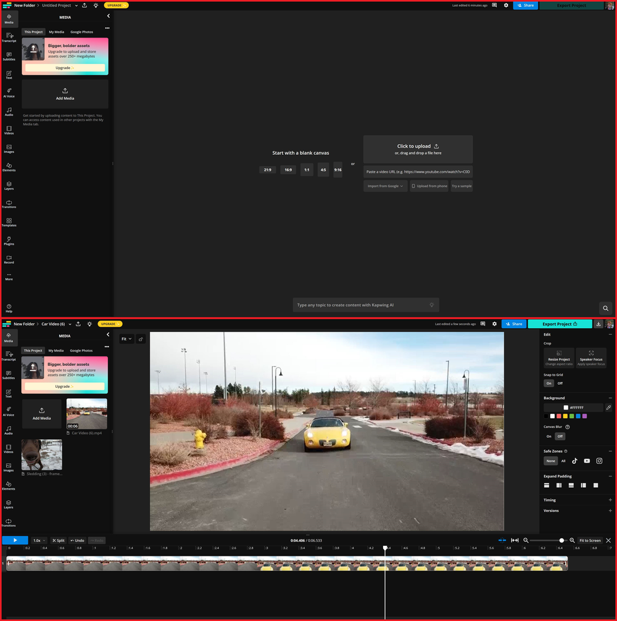Select the Split tool above the timeline
617x621 pixels.
[58, 540]
